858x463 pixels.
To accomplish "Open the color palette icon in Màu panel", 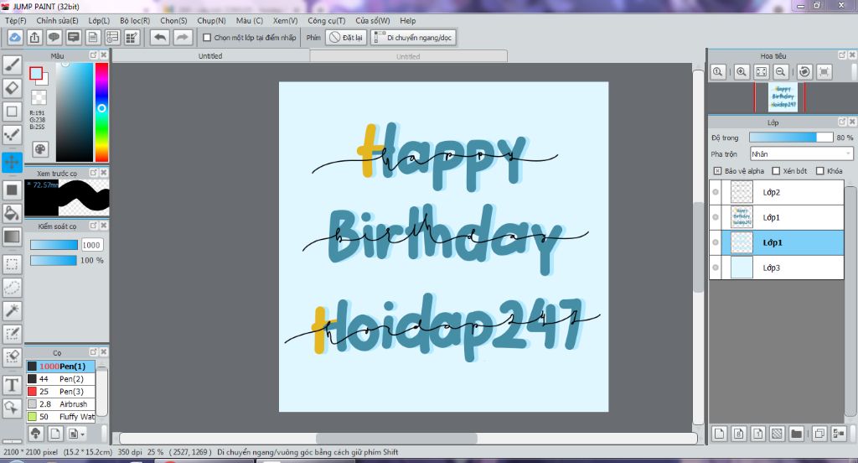I will pos(40,149).
